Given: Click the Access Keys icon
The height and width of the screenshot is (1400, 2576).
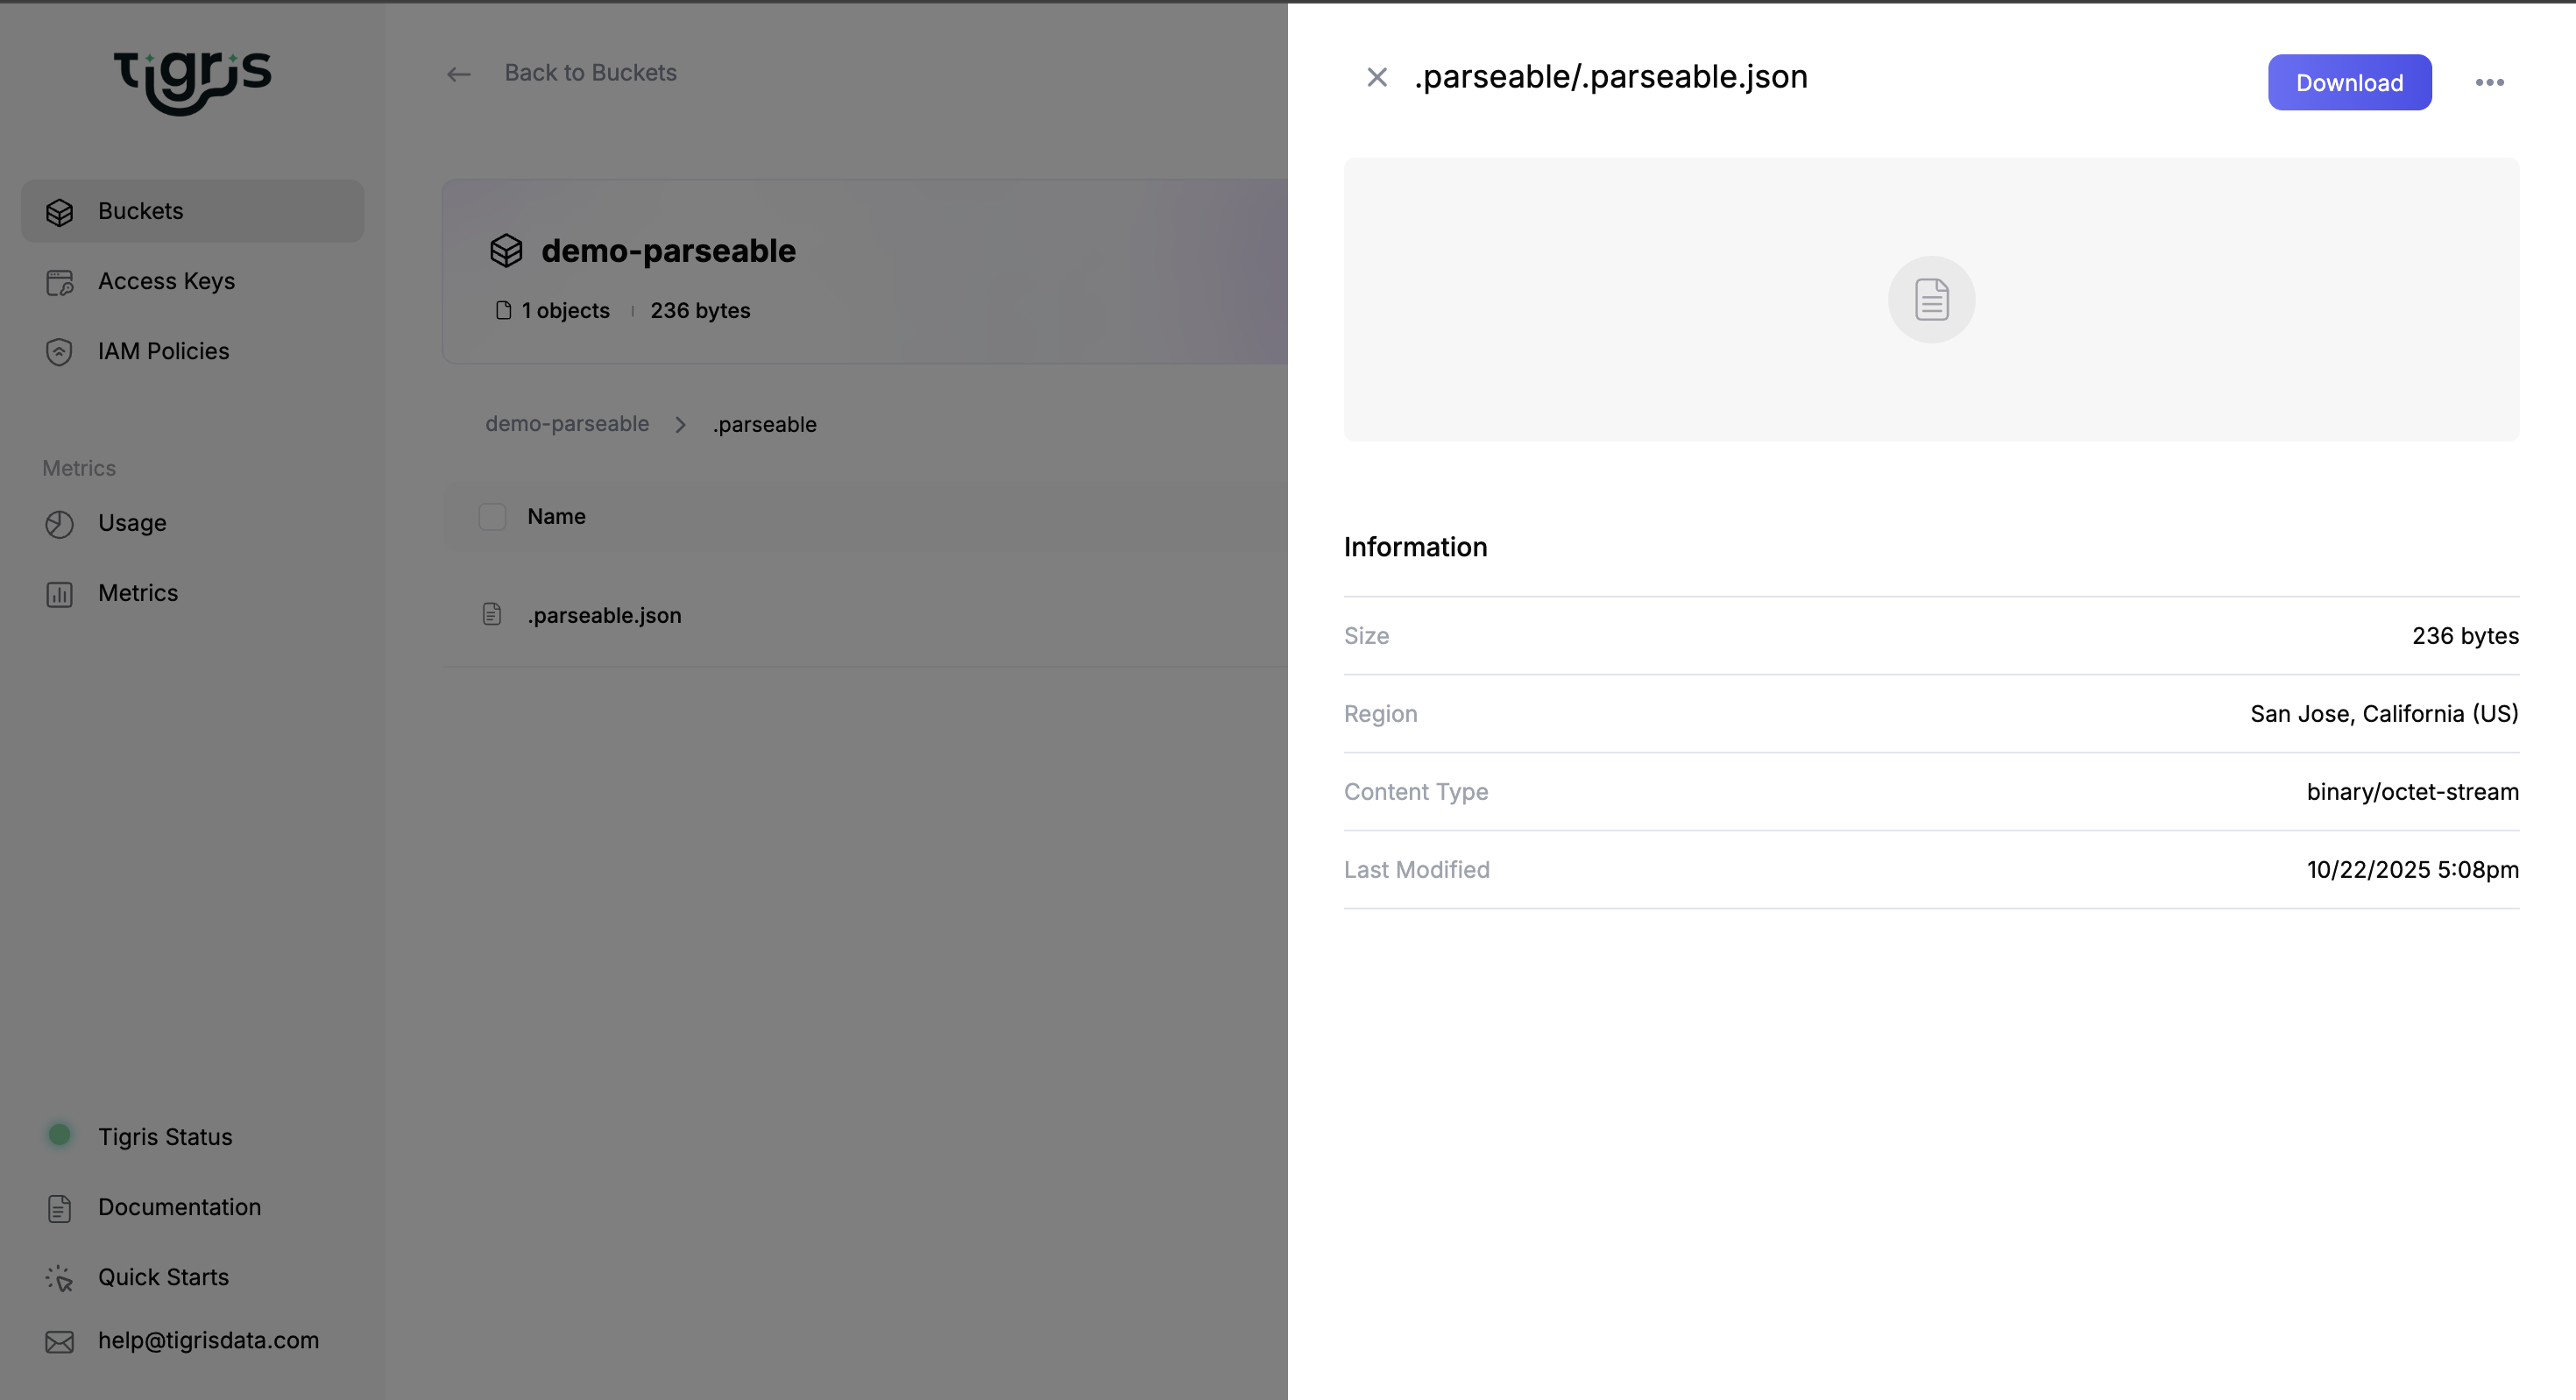Looking at the screenshot, I should 59,282.
